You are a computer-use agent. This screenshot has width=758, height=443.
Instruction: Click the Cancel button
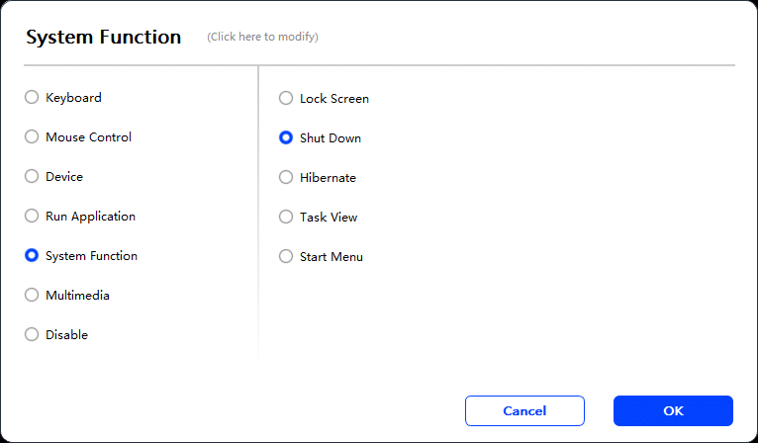pyautogui.click(x=524, y=410)
